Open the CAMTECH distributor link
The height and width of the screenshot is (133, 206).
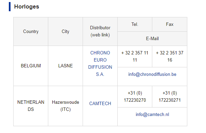point(100,103)
